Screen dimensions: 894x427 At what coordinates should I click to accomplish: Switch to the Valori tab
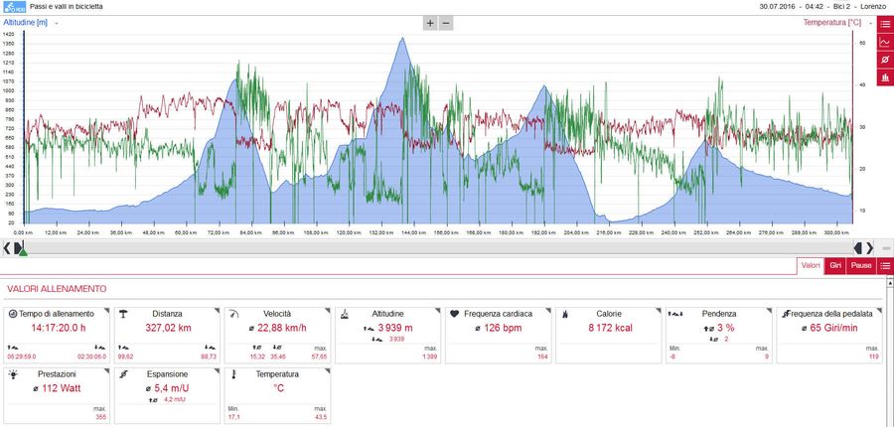pyautogui.click(x=811, y=266)
